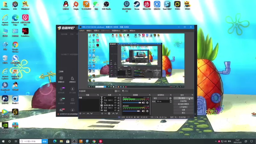Viewport: 256px width, 144px height.
Task: Open GeForce Experience desktop shortcut
Action: [5, 128]
